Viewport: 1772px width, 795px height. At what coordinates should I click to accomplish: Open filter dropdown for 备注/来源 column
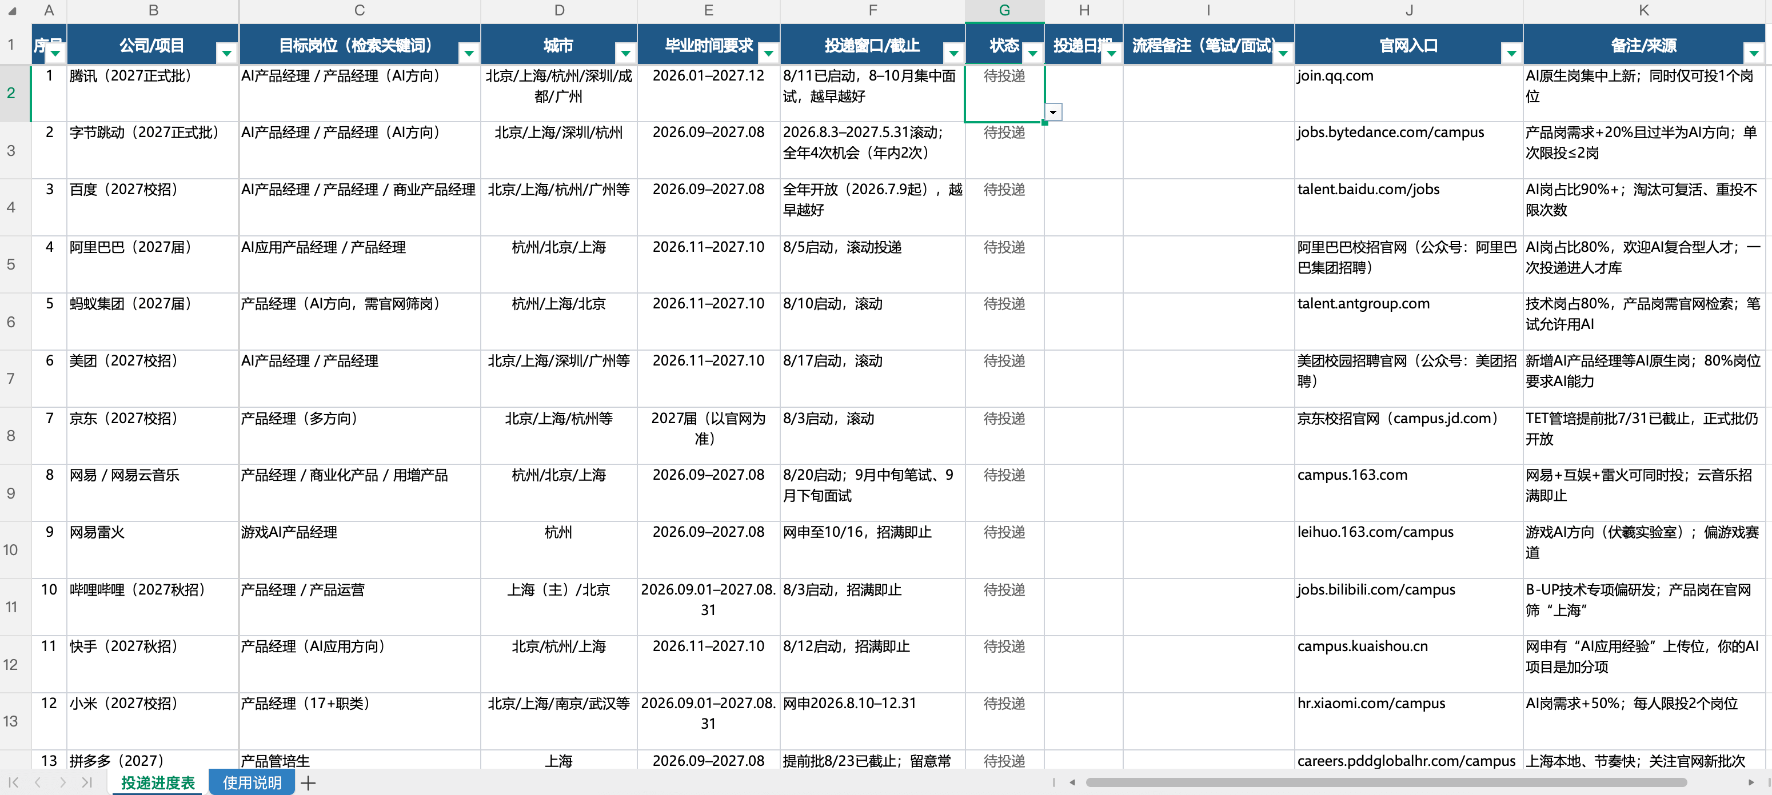[1754, 53]
